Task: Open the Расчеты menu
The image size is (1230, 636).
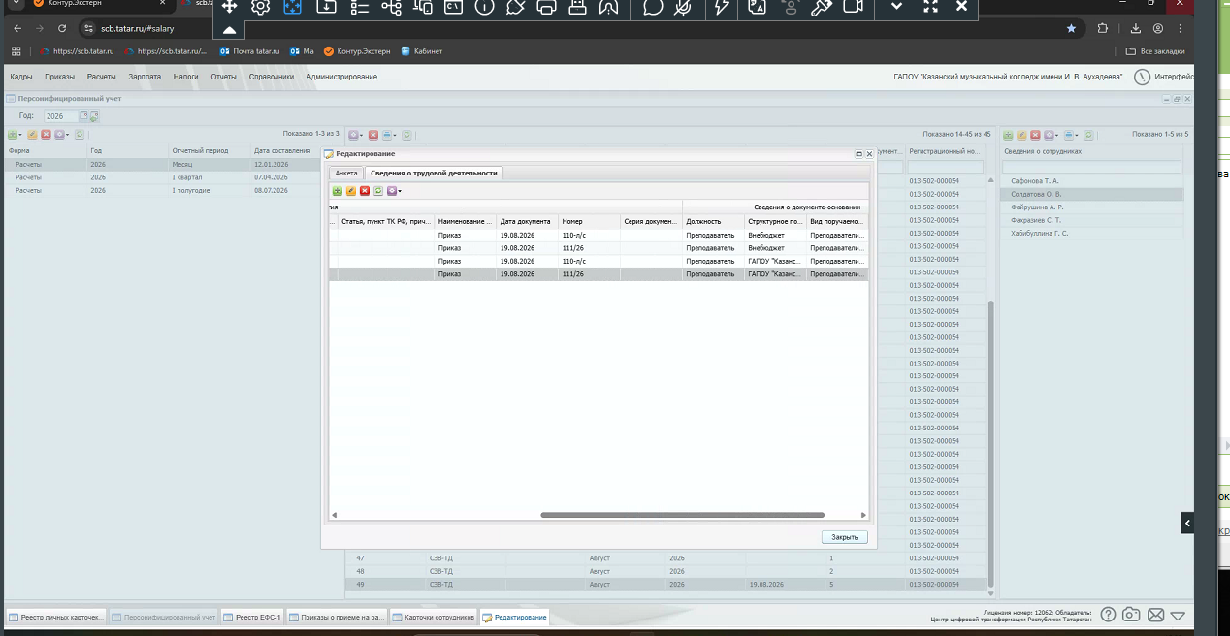Action: (101, 77)
